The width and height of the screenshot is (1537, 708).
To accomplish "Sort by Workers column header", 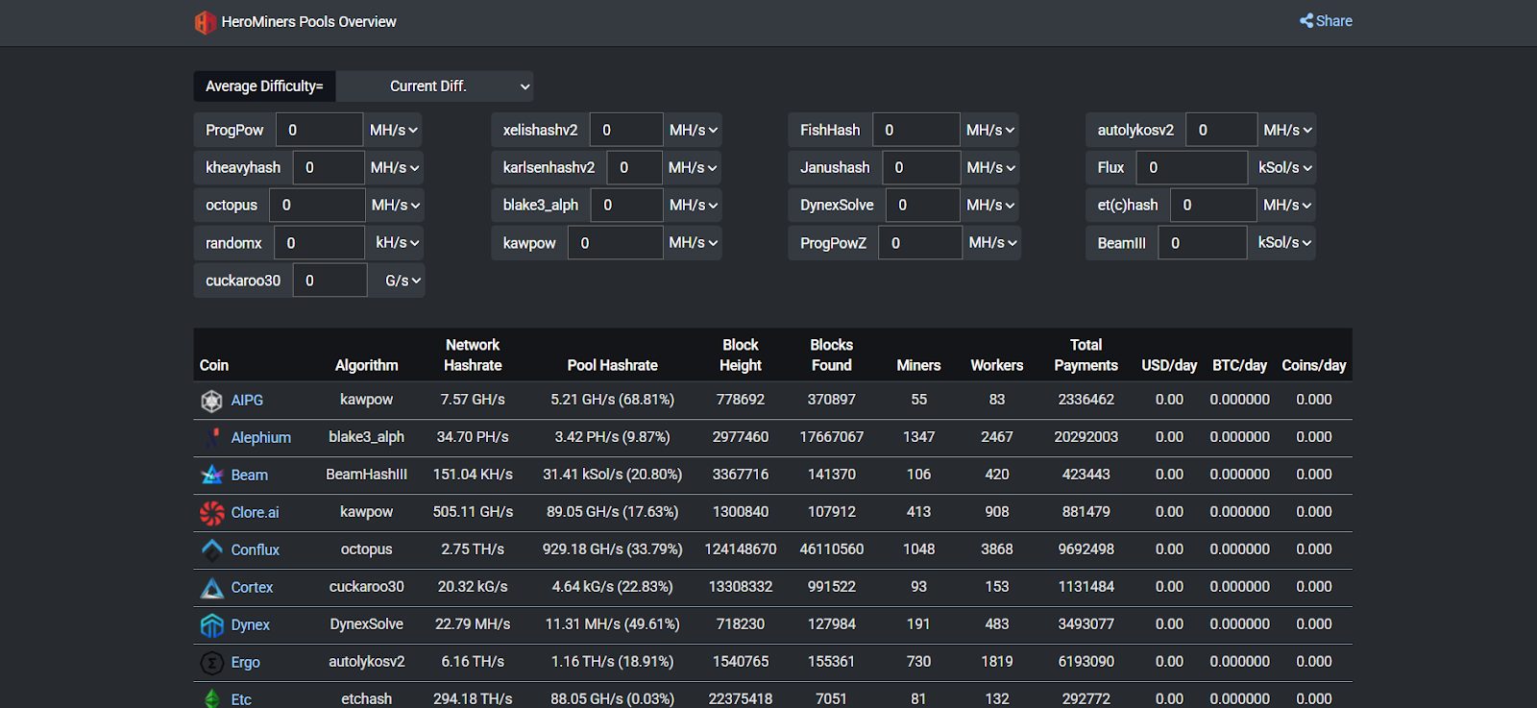I will click(x=997, y=365).
